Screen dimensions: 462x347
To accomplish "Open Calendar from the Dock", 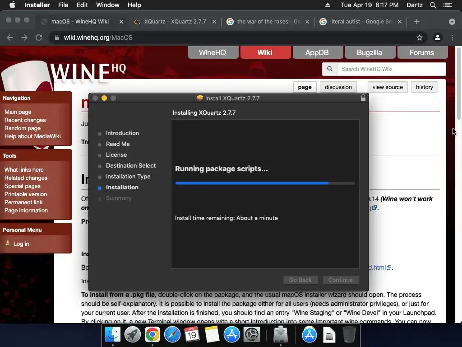I will pos(192,335).
